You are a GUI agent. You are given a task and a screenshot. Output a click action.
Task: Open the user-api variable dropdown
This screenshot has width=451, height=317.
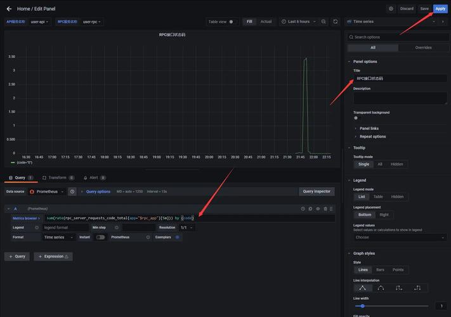[x=39, y=22]
